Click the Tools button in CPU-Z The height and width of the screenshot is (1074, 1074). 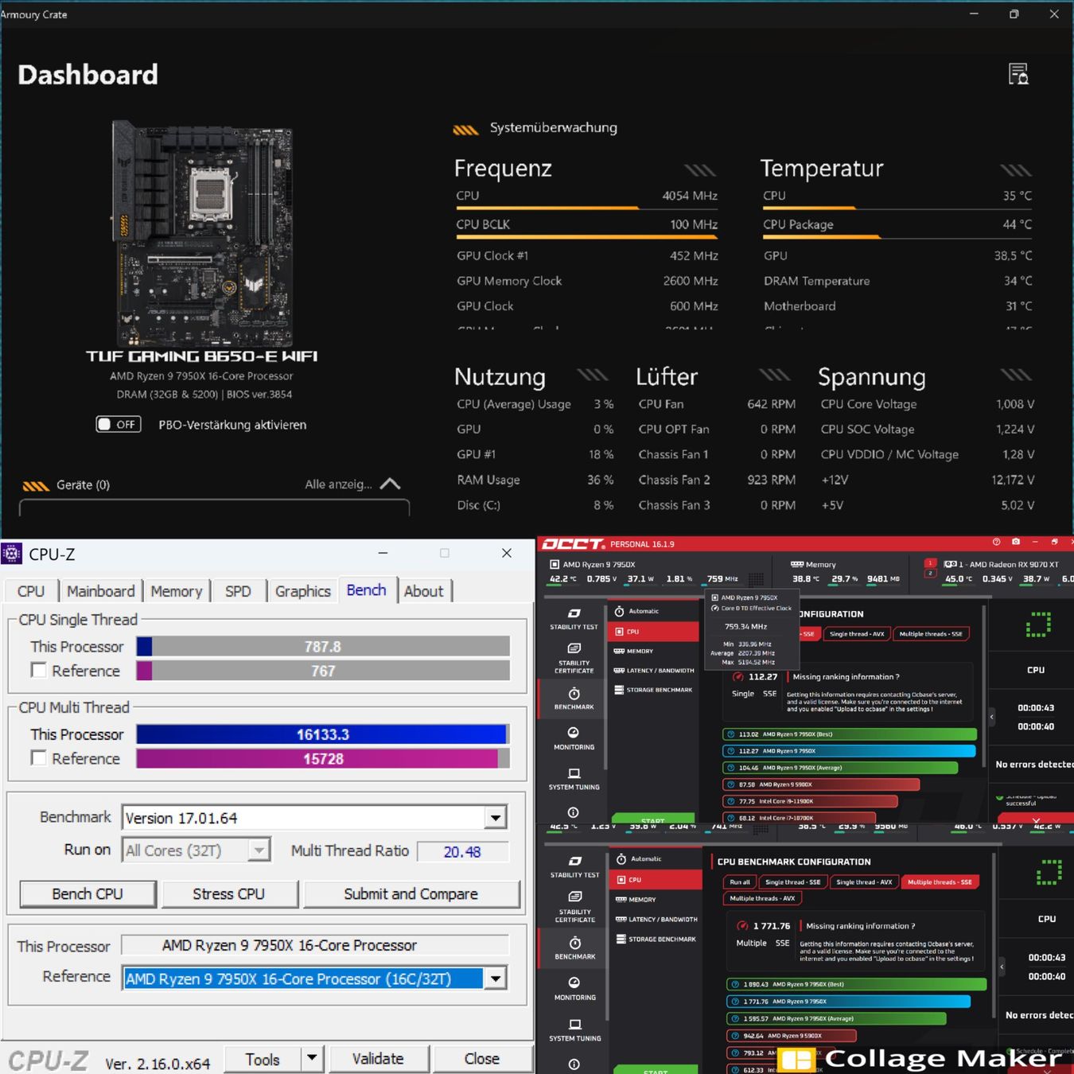[263, 1058]
